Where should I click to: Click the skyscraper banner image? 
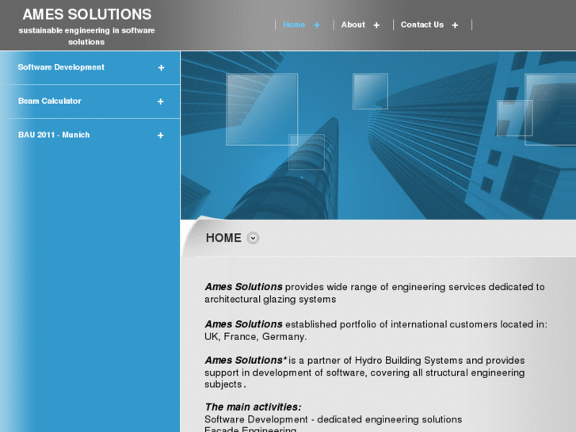379,136
